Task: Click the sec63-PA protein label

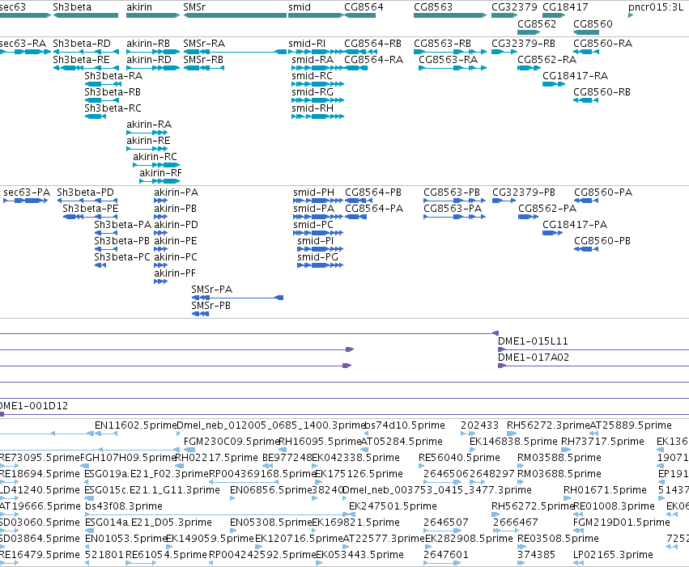Action: 27,193
